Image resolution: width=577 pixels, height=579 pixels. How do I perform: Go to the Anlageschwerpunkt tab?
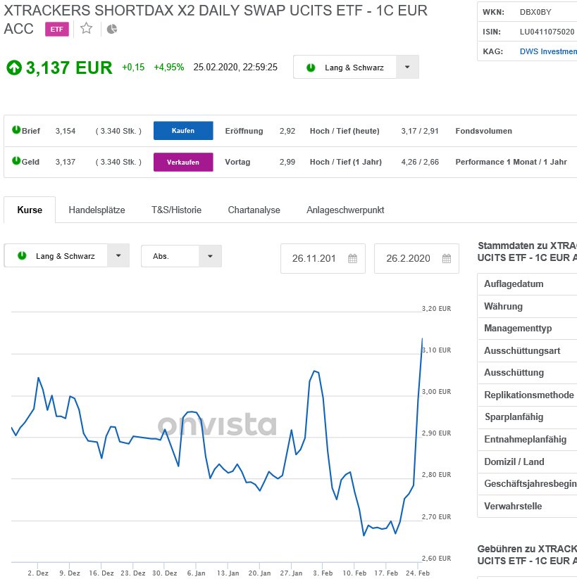pos(345,210)
